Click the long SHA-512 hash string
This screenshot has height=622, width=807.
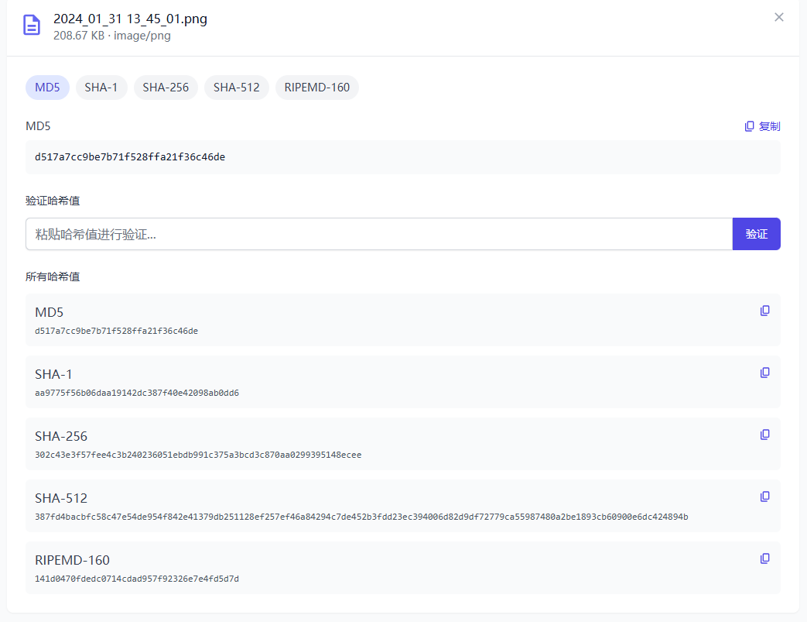(x=361, y=517)
